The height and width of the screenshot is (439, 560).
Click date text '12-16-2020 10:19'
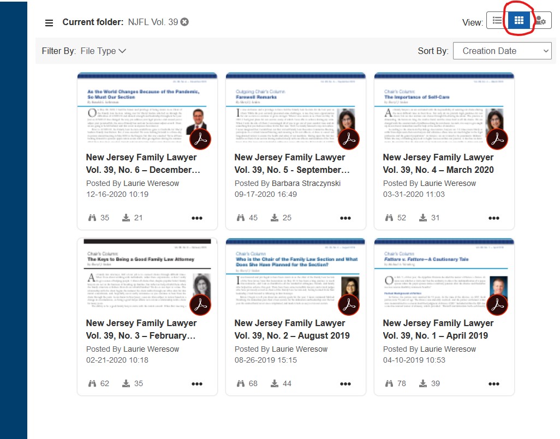[117, 195]
